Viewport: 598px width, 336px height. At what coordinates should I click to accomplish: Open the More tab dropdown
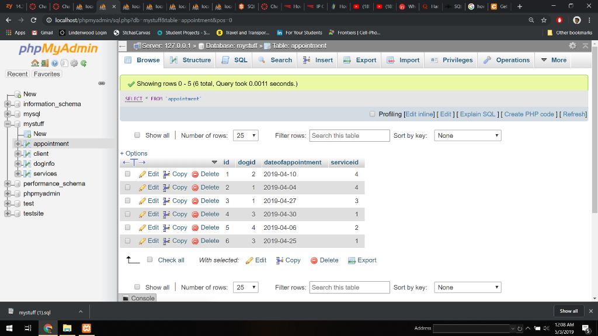(x=554, y=60)
